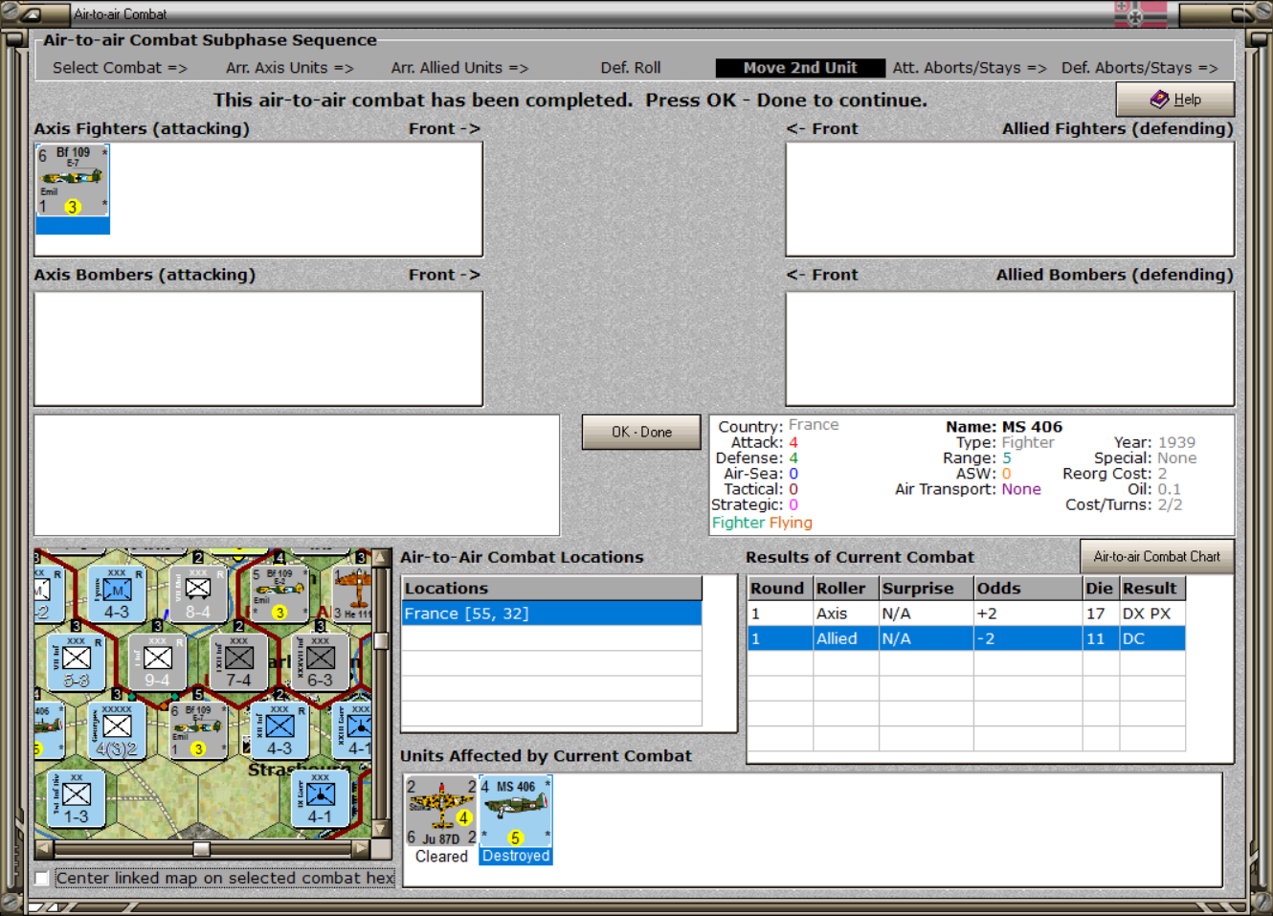Click the Att. Aborts/Stays subphase label
1273x916 pixels.
click(970, 68)
